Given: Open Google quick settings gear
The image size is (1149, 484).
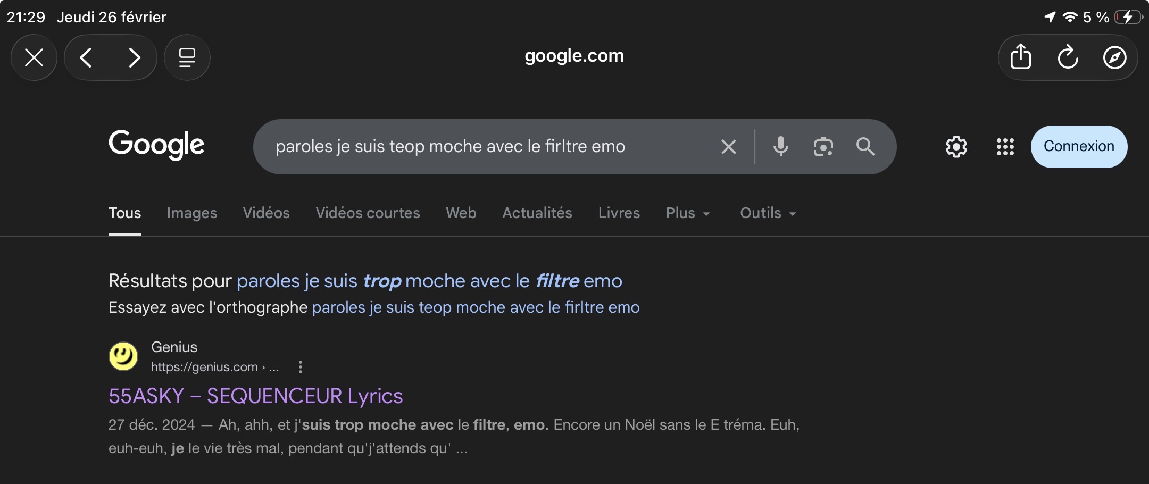Looking at the screenshot, I should [x=956, y=147].
